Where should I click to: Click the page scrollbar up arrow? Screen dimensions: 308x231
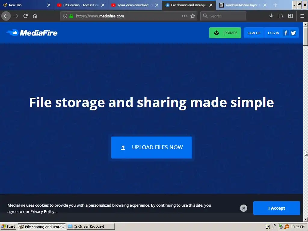pyautogui.click(x=306, y=25)
